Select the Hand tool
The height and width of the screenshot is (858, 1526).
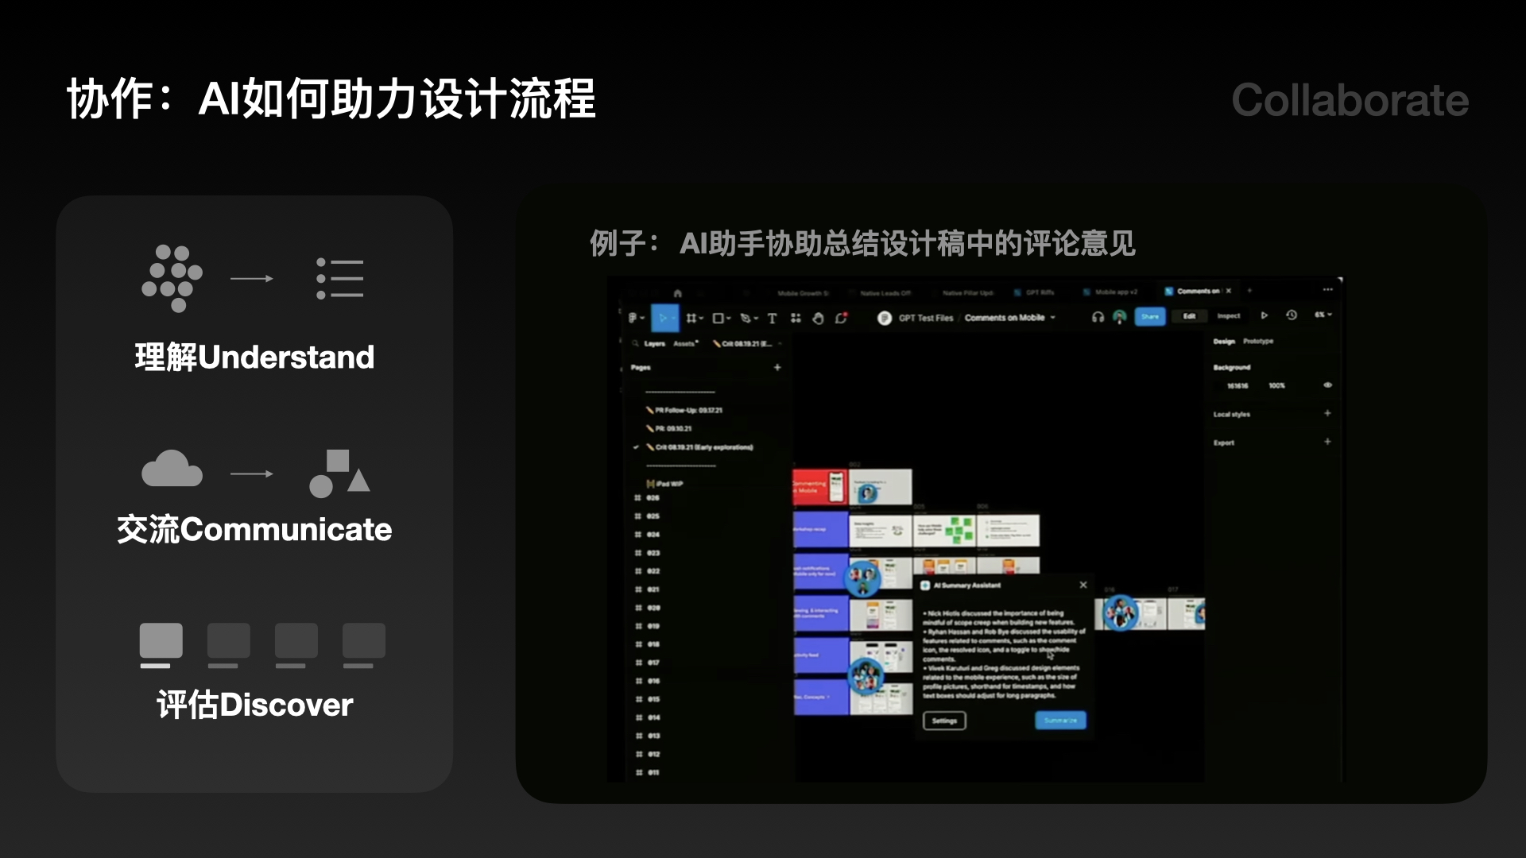[x=818, y=318]
